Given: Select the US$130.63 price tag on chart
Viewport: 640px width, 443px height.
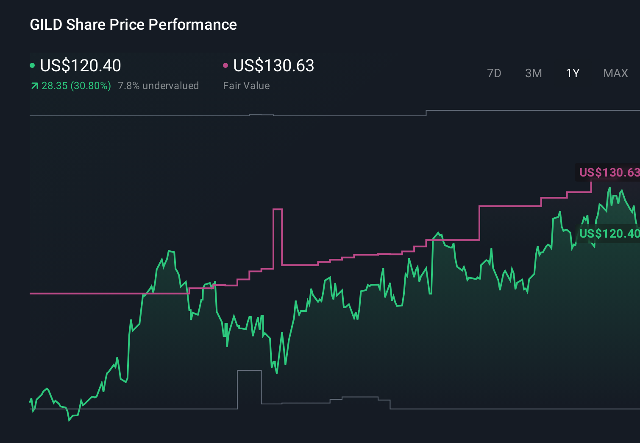Looking at the screenshot, I should (609, 173).
